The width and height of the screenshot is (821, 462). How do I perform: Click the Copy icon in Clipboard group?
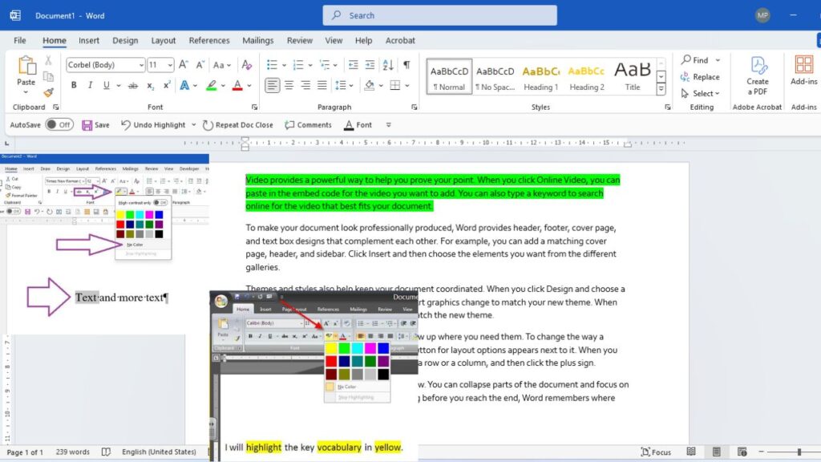click(48, 76)
